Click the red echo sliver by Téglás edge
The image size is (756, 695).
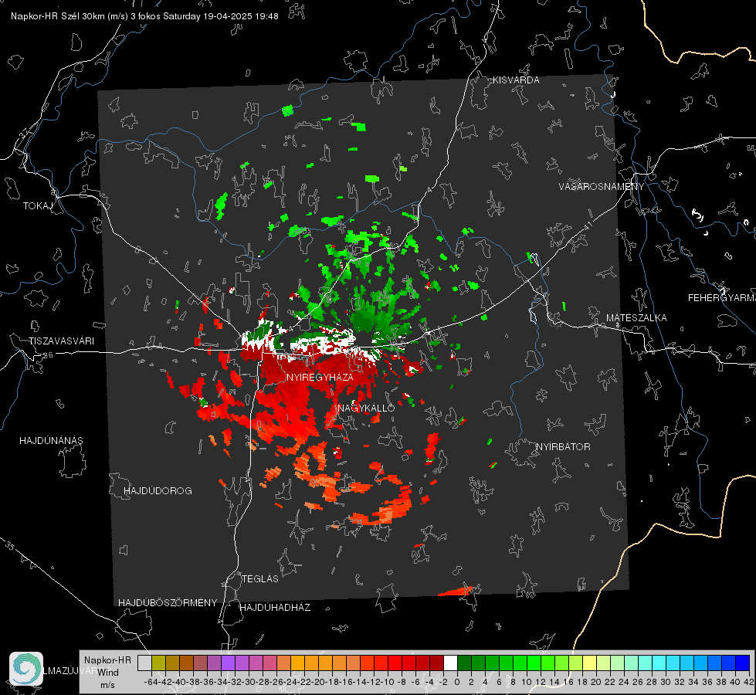click(455, 592)
